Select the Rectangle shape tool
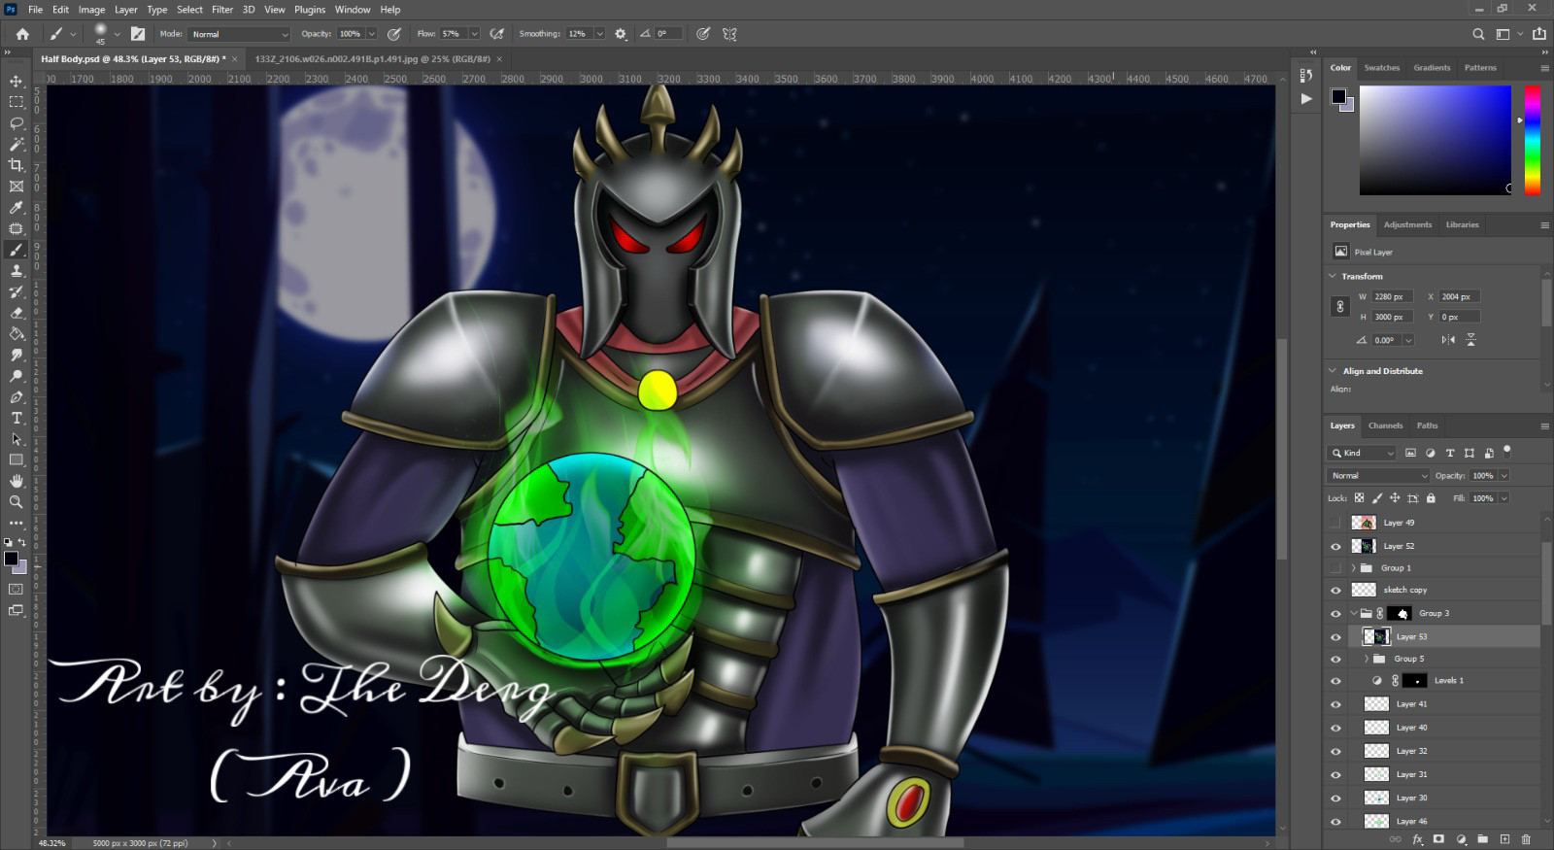 pos(17,460)
